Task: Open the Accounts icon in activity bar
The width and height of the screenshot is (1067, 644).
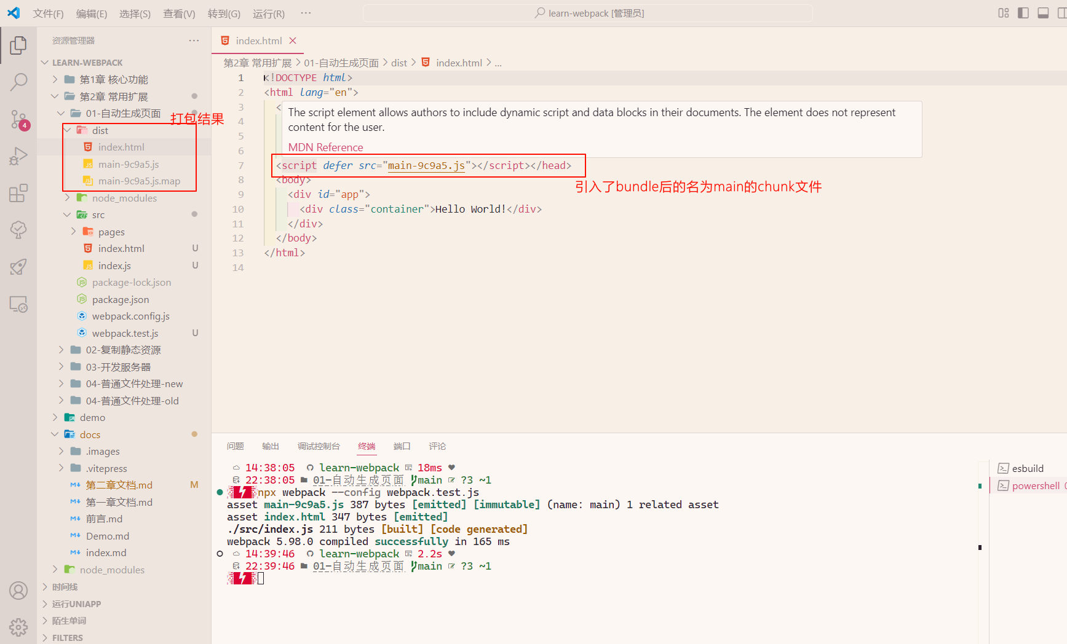Action: coord(18,591)
